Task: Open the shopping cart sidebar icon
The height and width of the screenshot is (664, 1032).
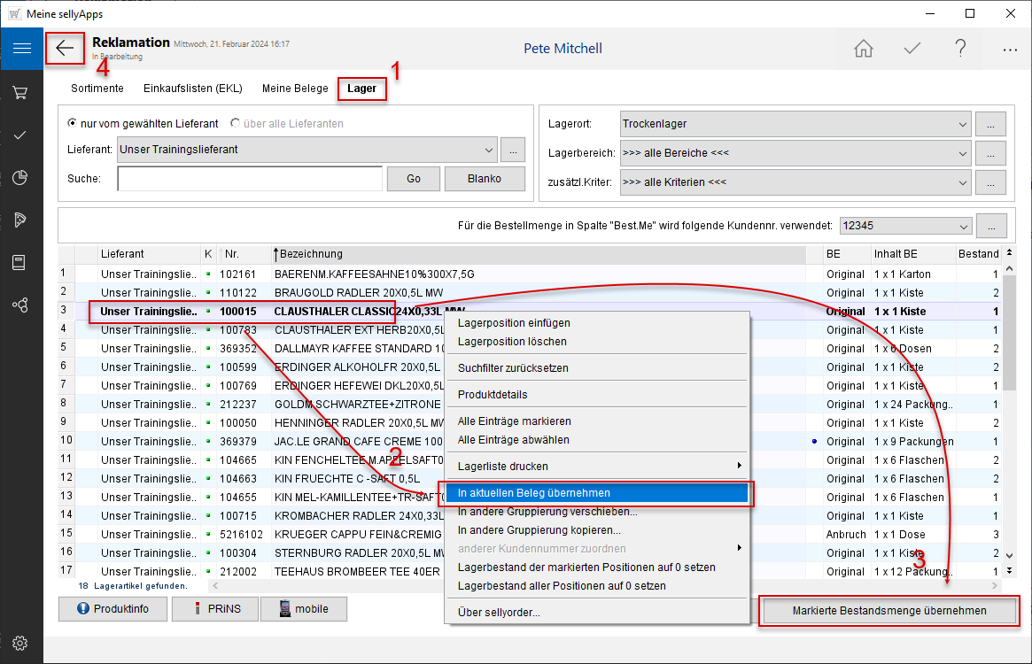Action: coord(20,92)
